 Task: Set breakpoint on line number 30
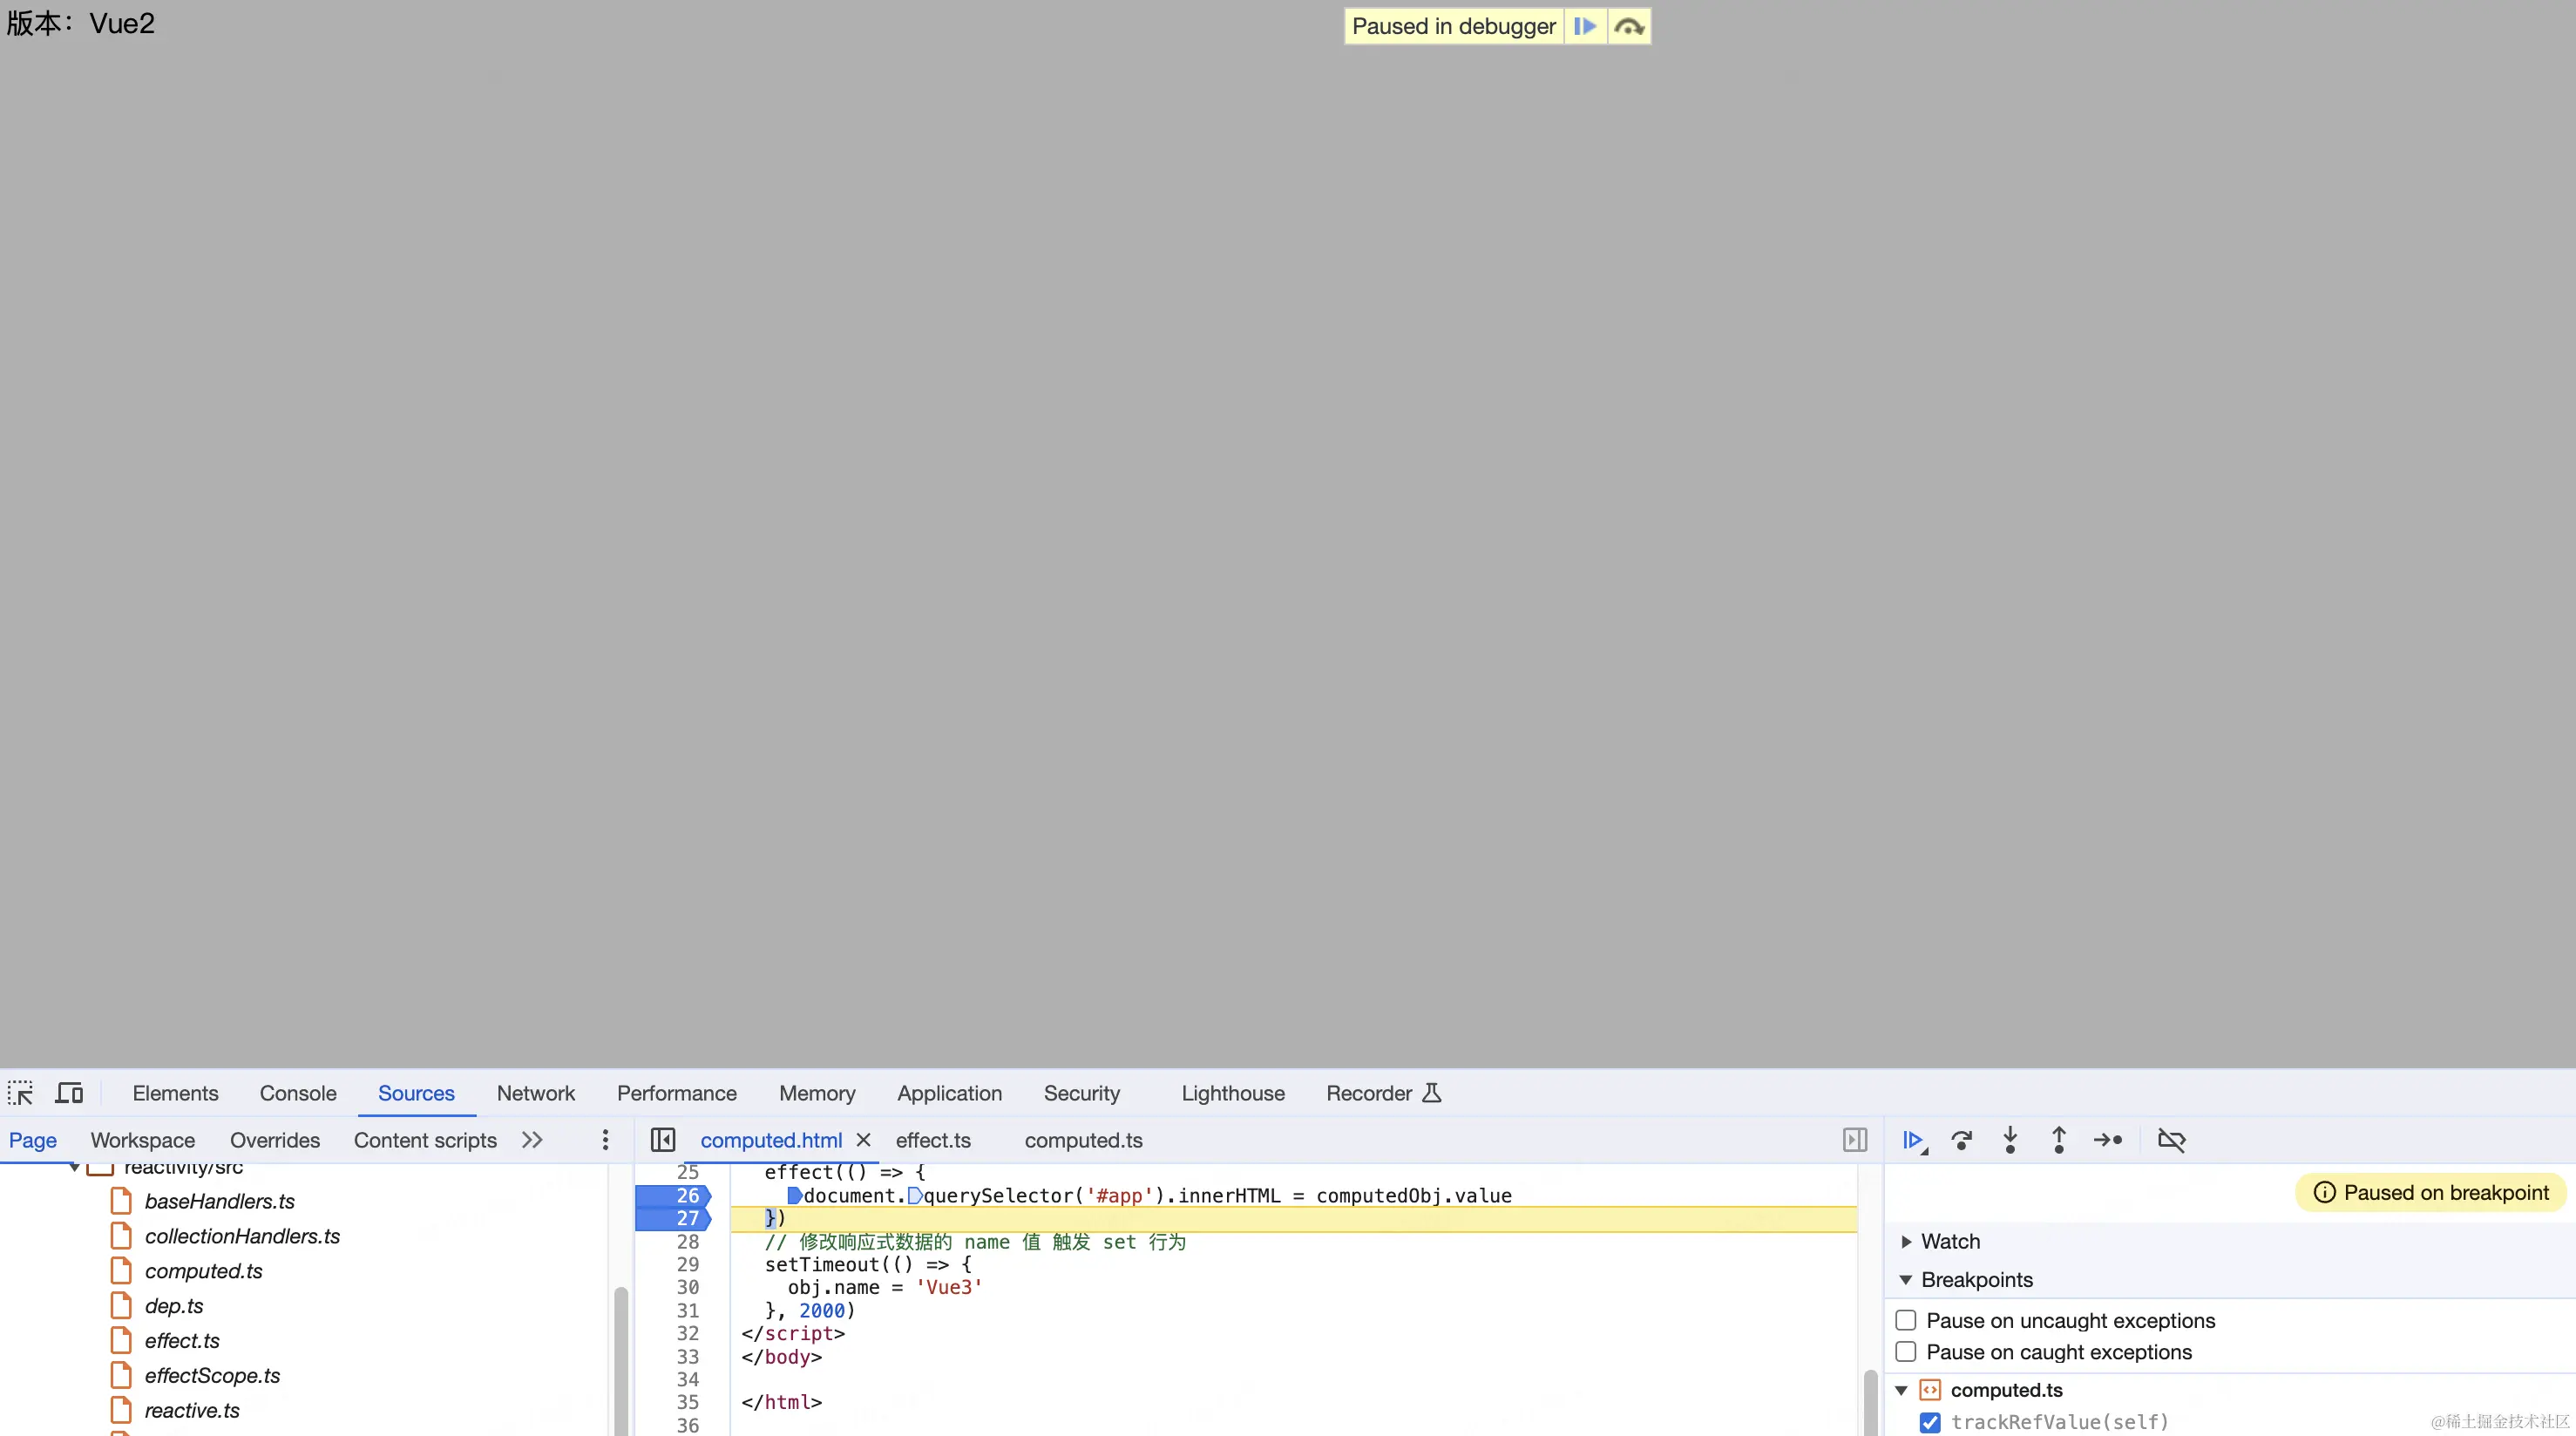(687, 1287)
